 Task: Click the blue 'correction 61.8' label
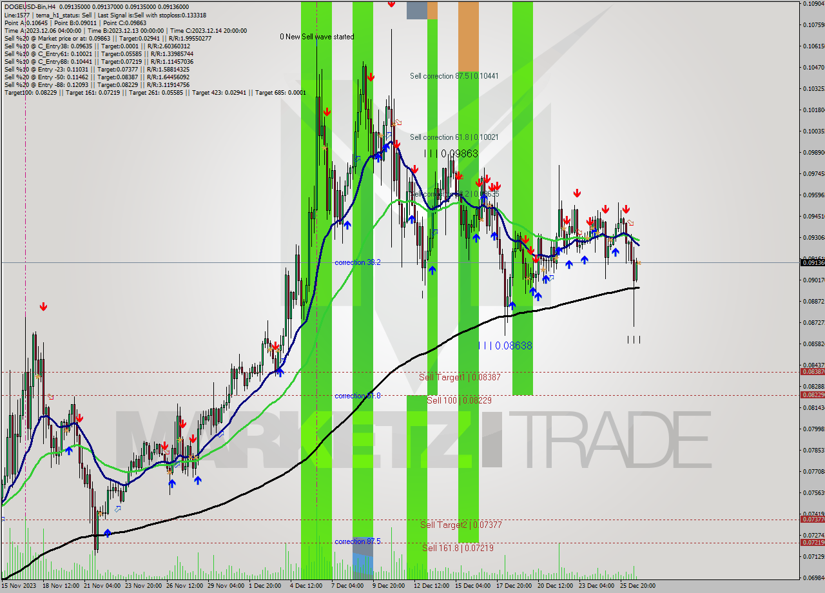[x=358, y=396]
